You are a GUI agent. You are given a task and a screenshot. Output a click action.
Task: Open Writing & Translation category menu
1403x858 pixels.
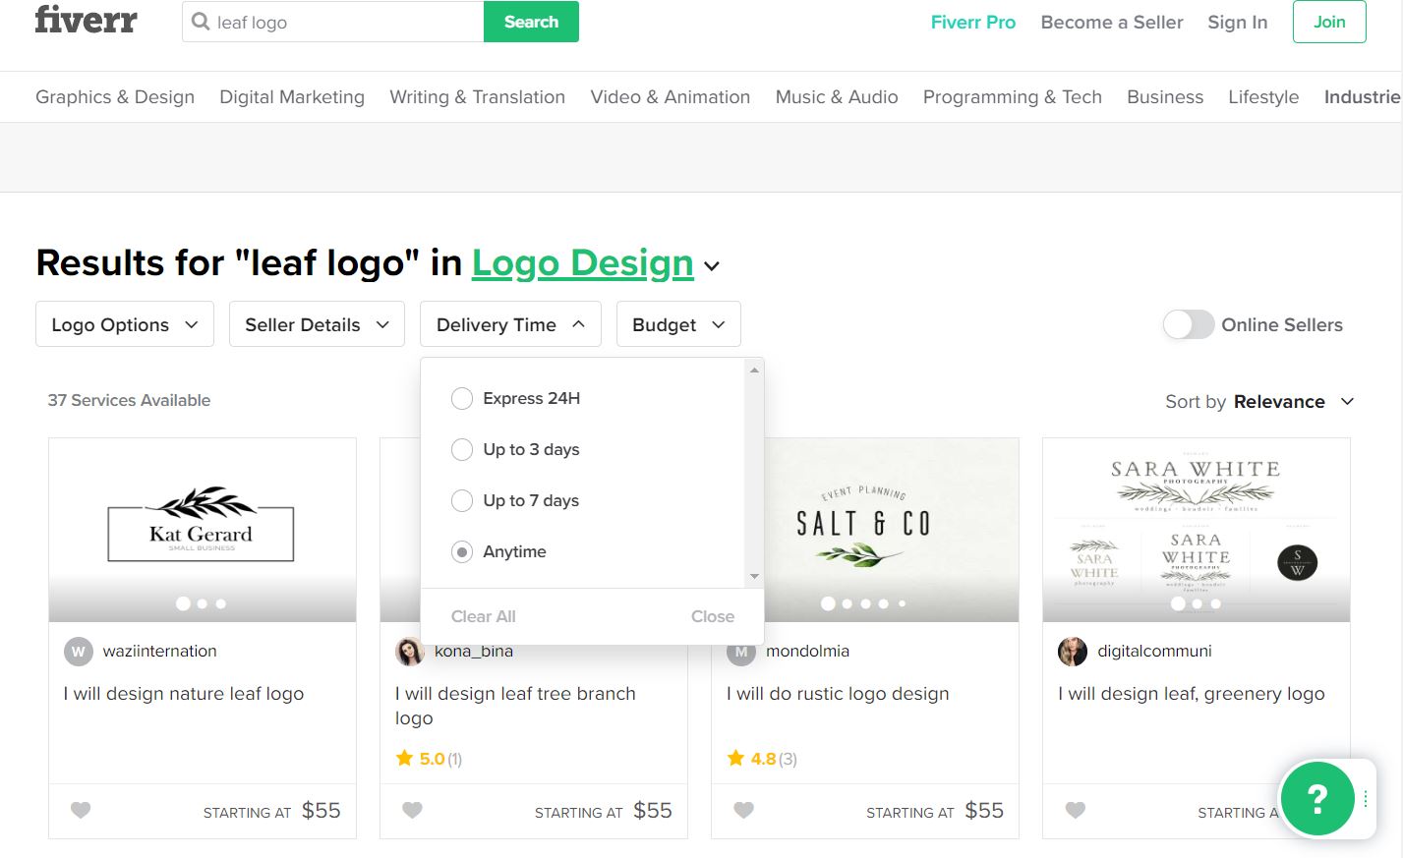[477, 96]
